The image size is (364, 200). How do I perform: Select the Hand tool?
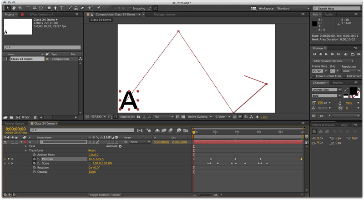point(14,8)
